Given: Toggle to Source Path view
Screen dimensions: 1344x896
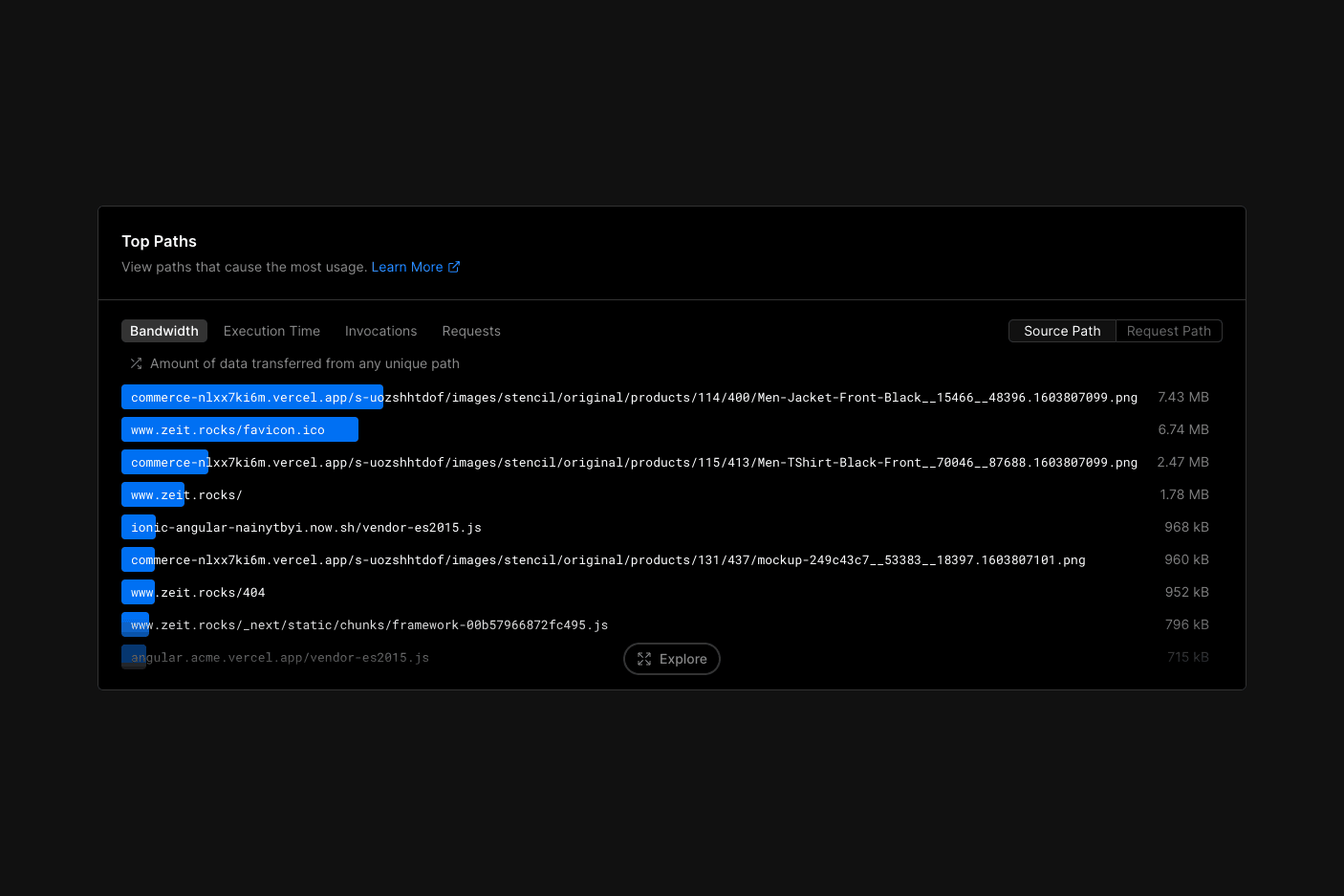Looking at the screenshot, I should click(1062, 332).
